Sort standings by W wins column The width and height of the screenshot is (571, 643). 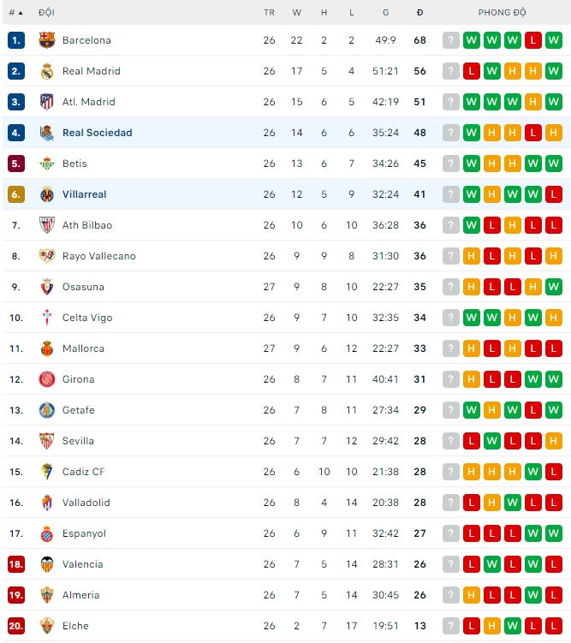pos(297,13)
